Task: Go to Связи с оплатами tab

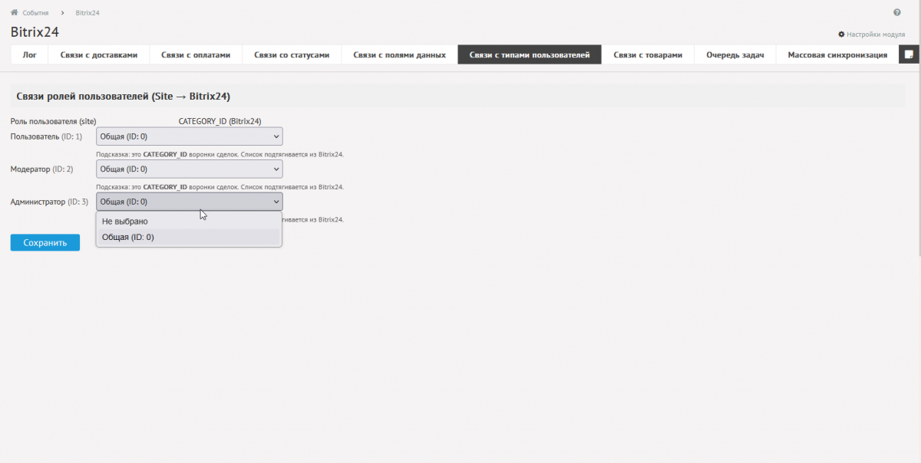Action: (196, 54)
